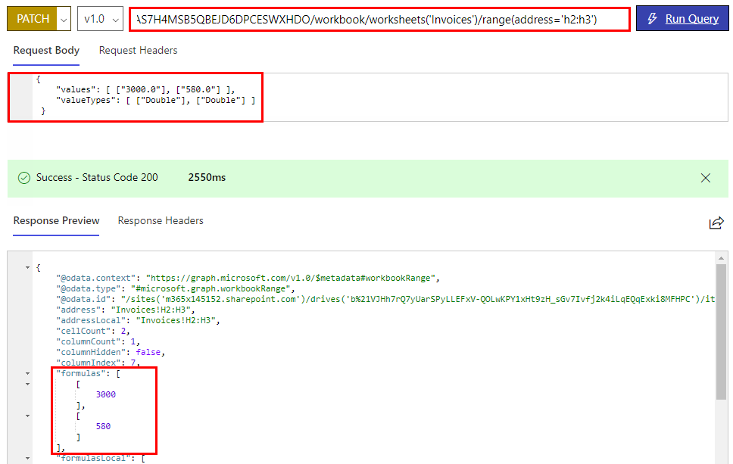
Task: Click the formulas value 3000
Action: pyautogui.click(x=106, y=394)
